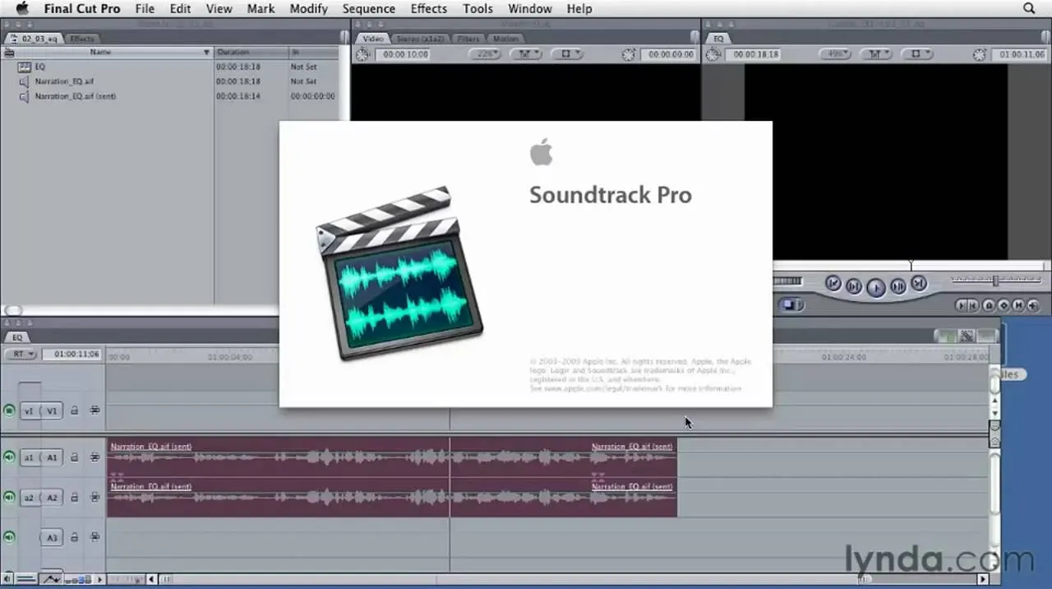
Task: Click Canvas Go to Next Edit button
Action: 919,284
